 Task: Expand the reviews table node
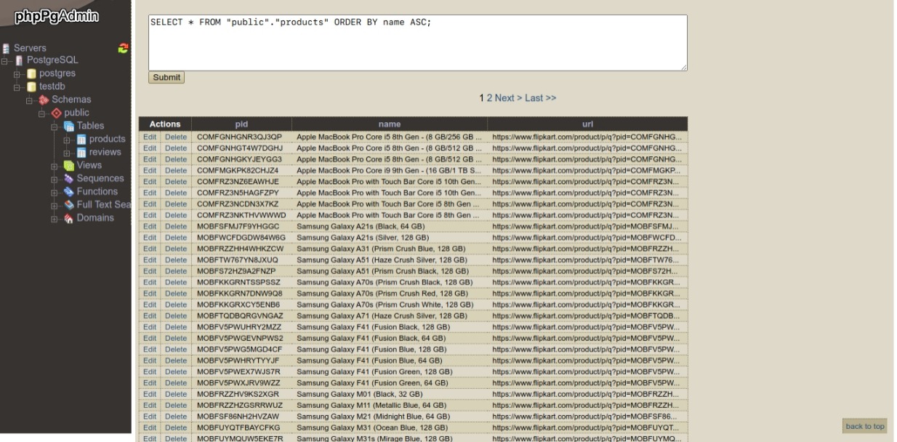68,152
